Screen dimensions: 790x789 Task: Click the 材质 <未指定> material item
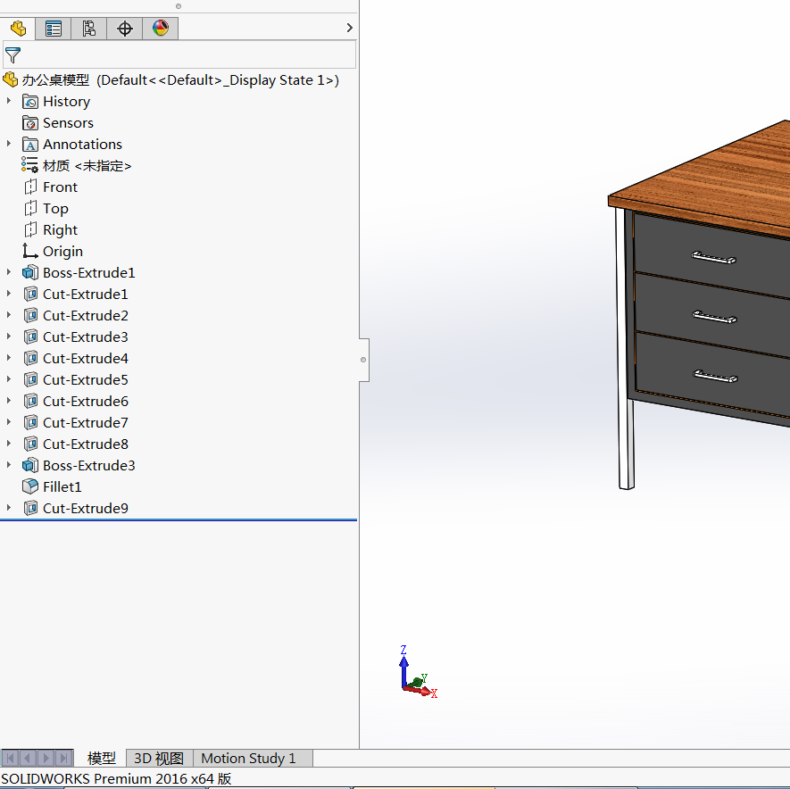coord(87,166)
